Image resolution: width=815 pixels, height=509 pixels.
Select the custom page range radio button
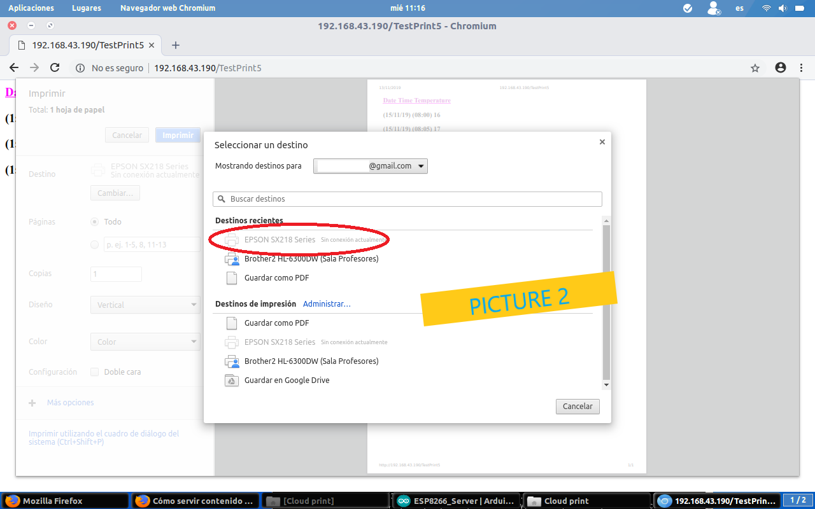pyautogui.click(x=95, y=244)
